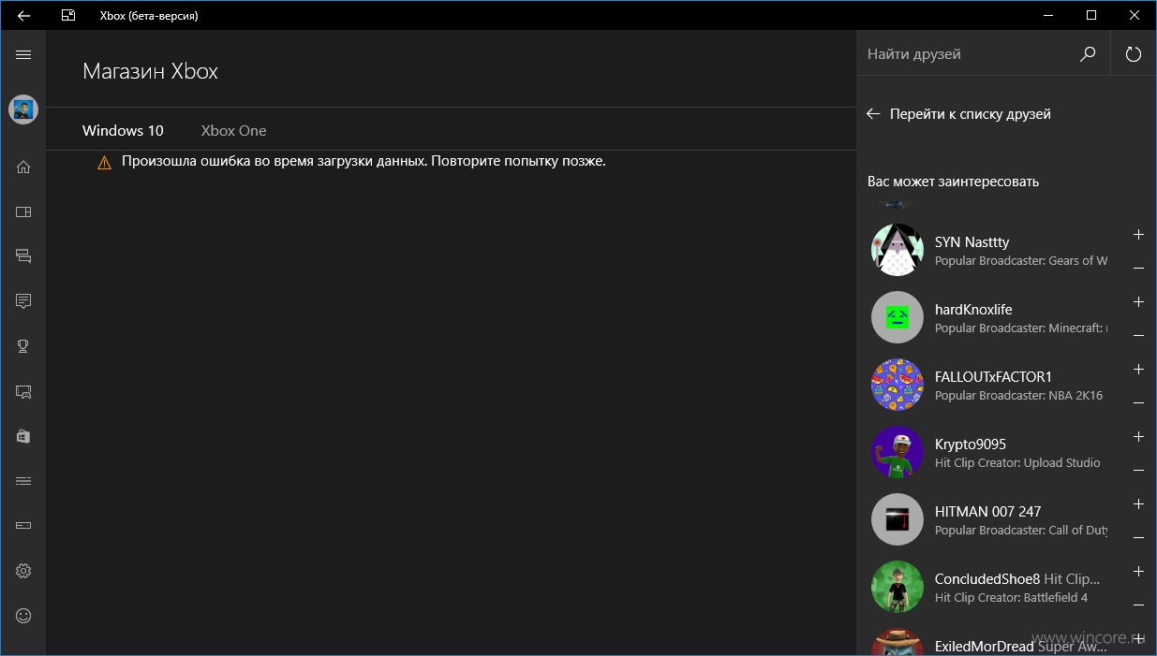Open the hamburger navigation menu
Image resolution: width=1157 pixels, height=656 pixels.
tap(23, 54)
